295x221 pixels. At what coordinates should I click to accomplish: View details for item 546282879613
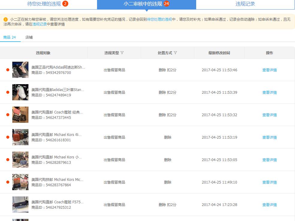270,160
